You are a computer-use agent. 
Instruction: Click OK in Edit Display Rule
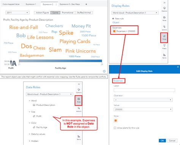pos(162,140)
